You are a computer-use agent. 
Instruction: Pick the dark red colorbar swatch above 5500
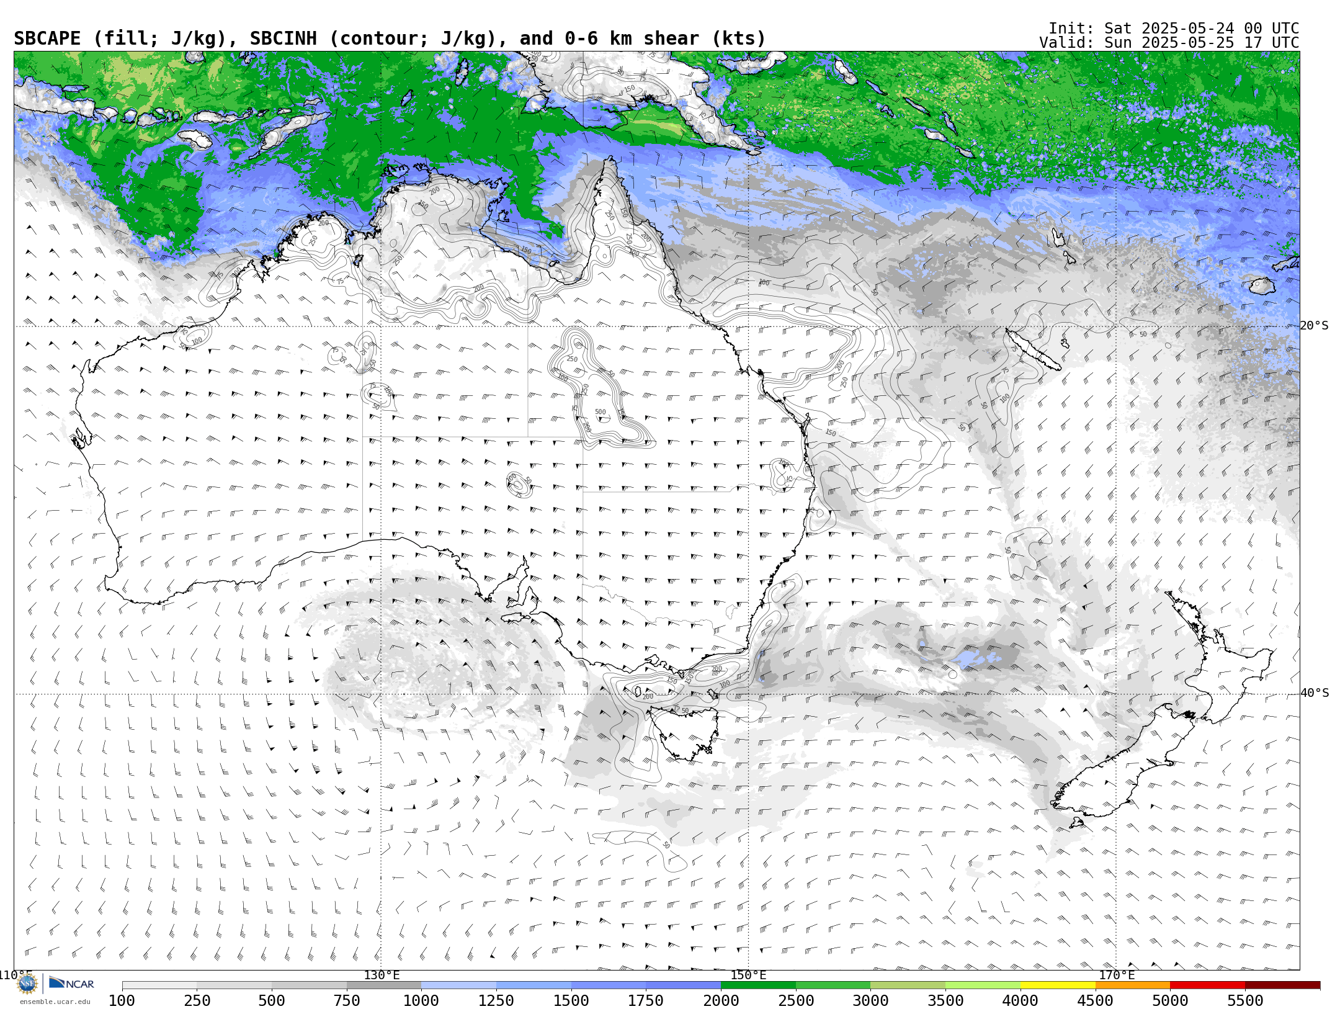[x=1282, y=985]
